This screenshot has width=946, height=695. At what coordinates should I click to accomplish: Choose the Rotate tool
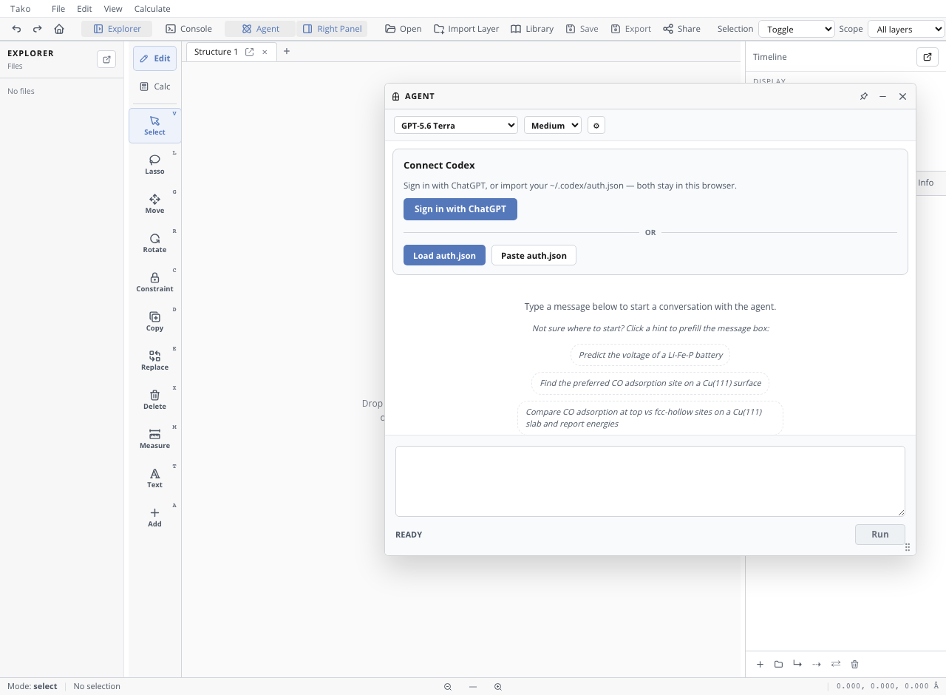154,243
